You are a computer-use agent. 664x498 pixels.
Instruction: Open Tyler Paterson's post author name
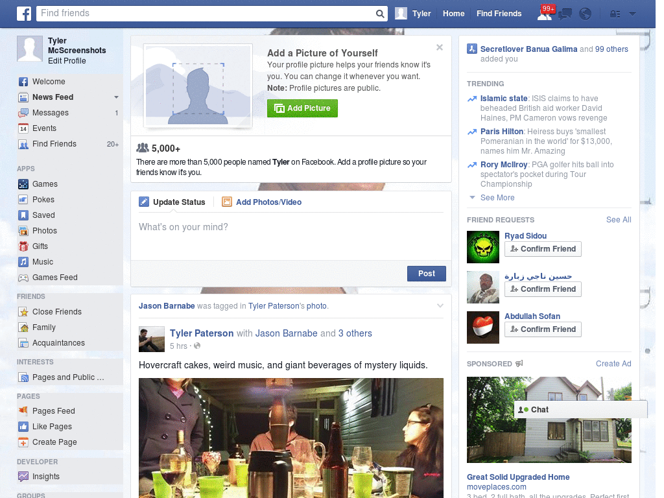[x=202, y=333]
